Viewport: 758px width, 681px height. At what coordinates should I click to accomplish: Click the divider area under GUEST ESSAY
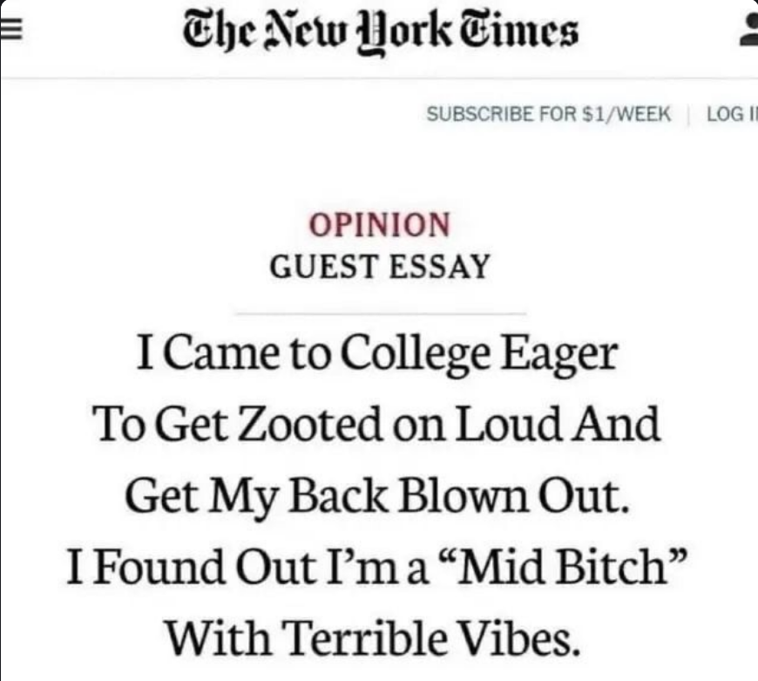pyautogui.click(x=379, y=307)
